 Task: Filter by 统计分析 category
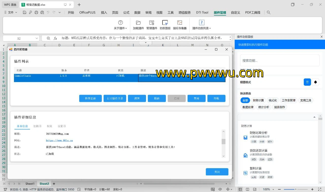tap(264, 107)
